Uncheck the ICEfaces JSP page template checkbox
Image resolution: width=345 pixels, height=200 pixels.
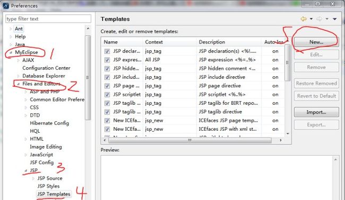(107, 121)
